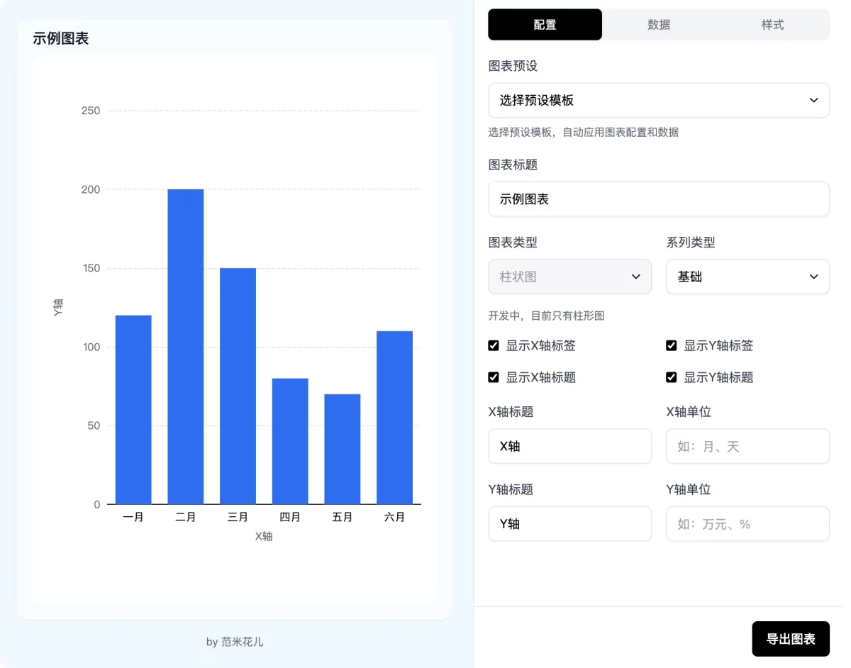
Task: Click the 图表标题 input showing 示例图表
Action: point(658,199)
